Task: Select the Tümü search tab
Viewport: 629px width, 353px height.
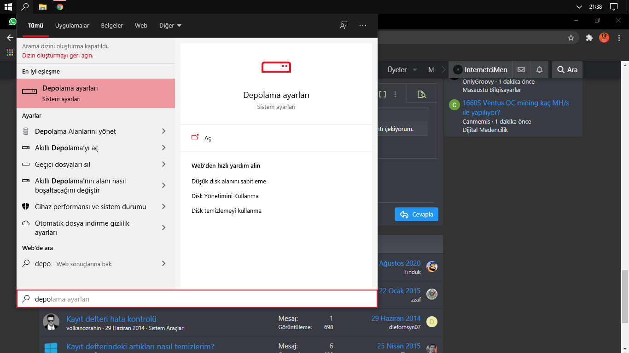Action: click(35, 26)
